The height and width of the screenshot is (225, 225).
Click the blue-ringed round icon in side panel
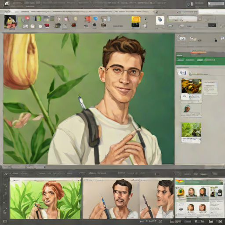[x=182, y=73]
